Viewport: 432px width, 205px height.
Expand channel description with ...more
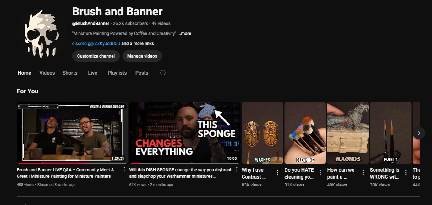click(184, 33)
